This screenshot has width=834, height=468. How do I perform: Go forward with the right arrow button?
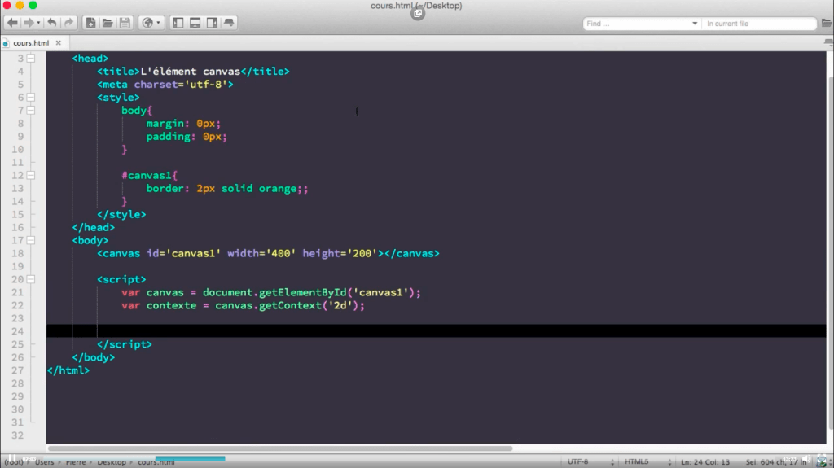(29, 23)
